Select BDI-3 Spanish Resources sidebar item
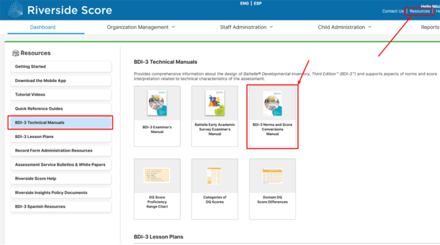The image size is (440, 245). pos(60,206)
